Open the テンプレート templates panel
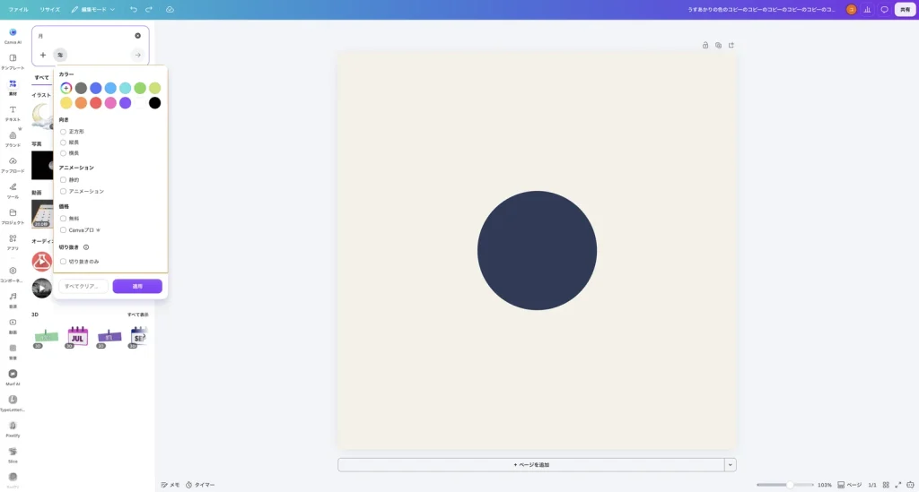 pos(13,62)
